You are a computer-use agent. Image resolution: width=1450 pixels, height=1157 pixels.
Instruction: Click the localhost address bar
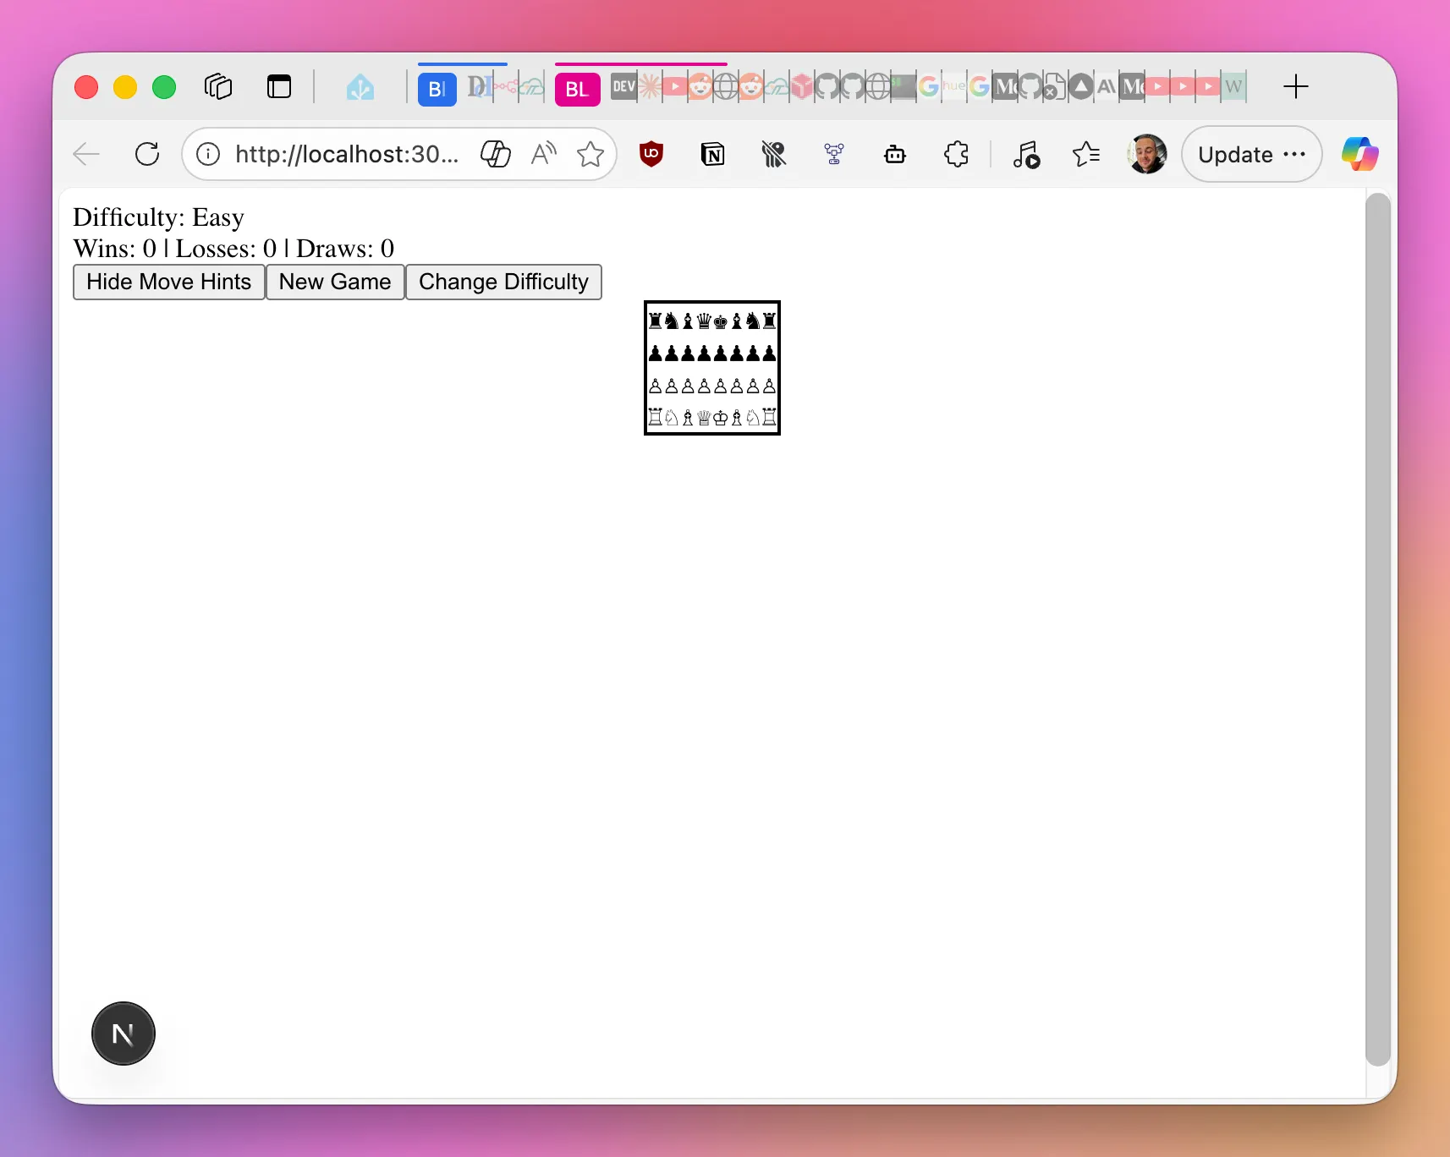(347, 154)
